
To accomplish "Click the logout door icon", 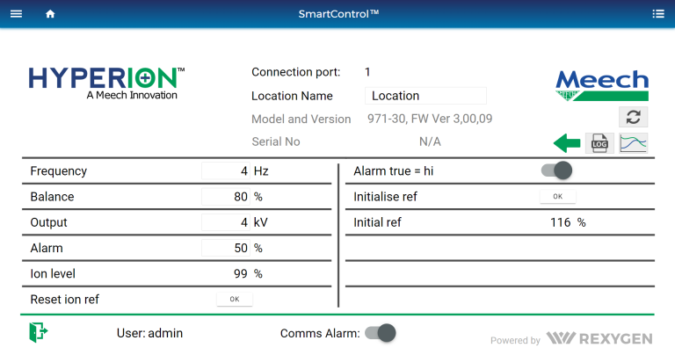I will [38, 332].
